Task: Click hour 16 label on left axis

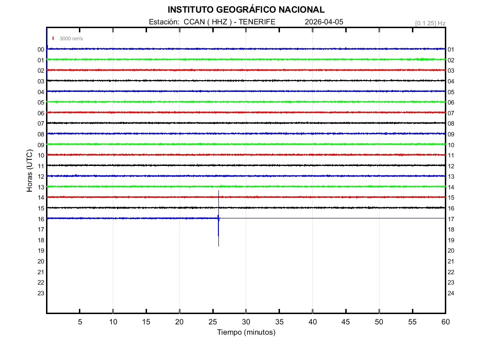Action: pyautogui.click(x=41, y=219)
